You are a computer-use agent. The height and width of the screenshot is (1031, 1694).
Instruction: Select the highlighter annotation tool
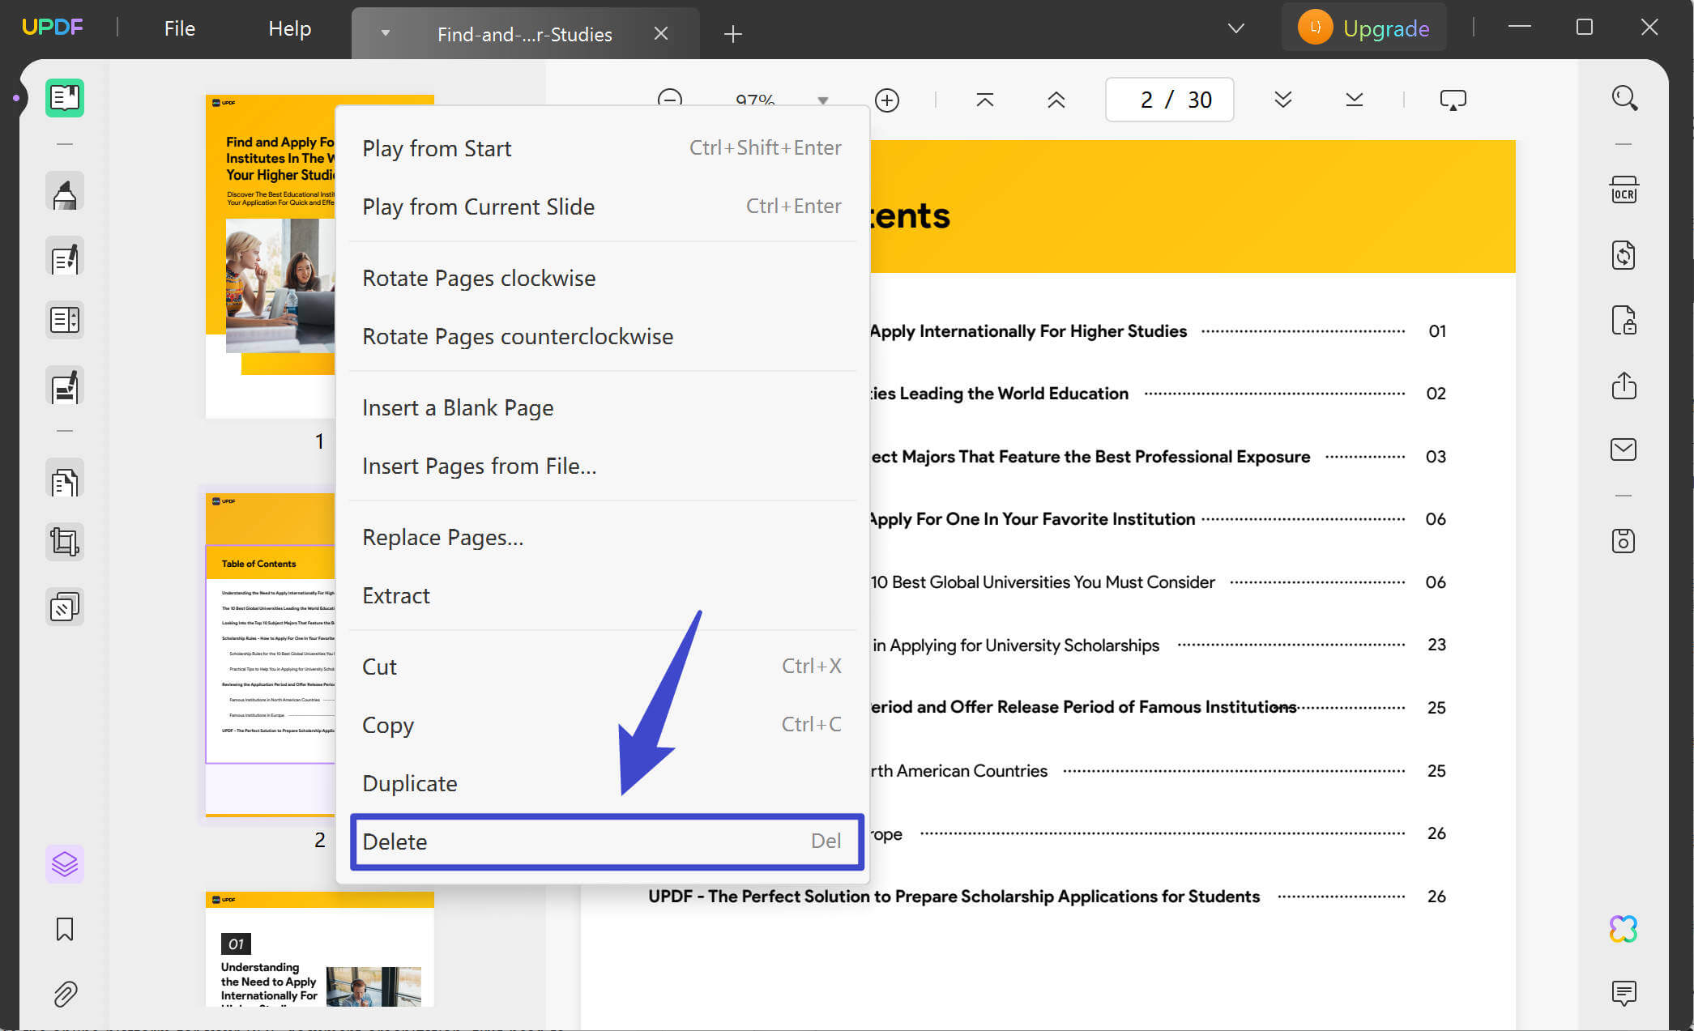[x=65, y=191]
